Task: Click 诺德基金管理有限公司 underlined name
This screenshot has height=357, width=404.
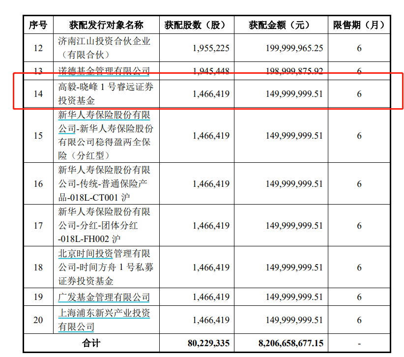Action: 104,71
